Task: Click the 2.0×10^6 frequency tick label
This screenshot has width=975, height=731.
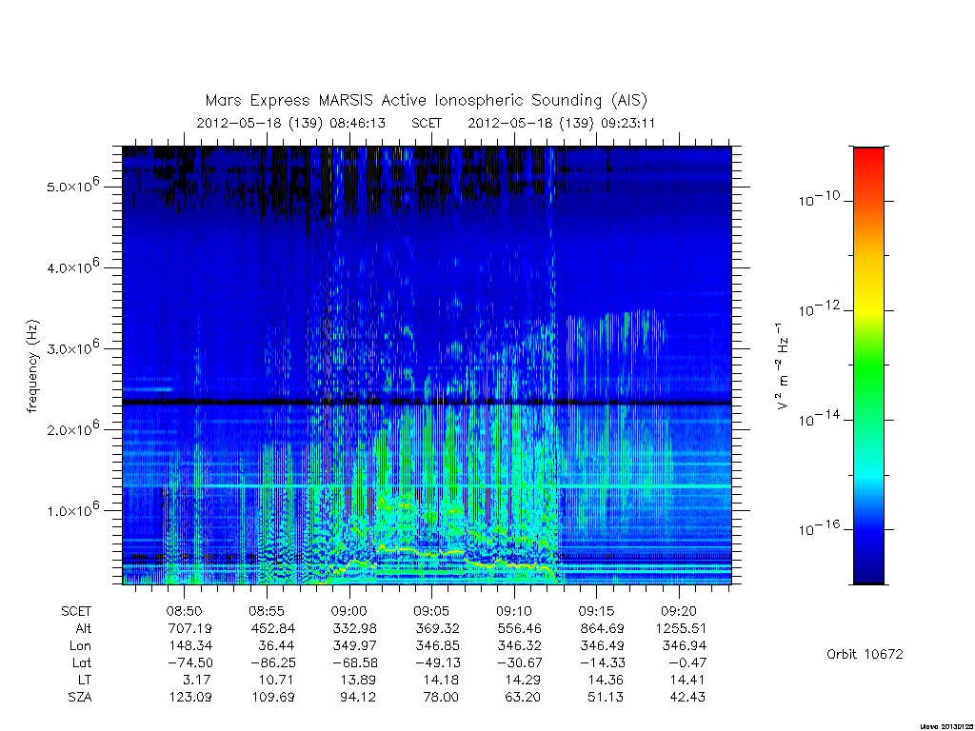Action: [73, 428]
